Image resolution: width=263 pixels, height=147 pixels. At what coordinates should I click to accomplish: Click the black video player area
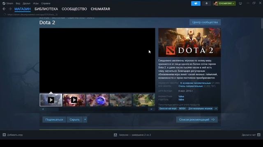tap(97, 60)
